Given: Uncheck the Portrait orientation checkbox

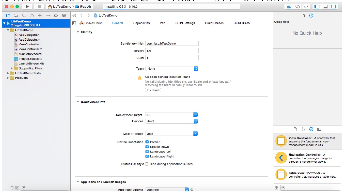Looking at the screenshot, I should click(147, 142).
